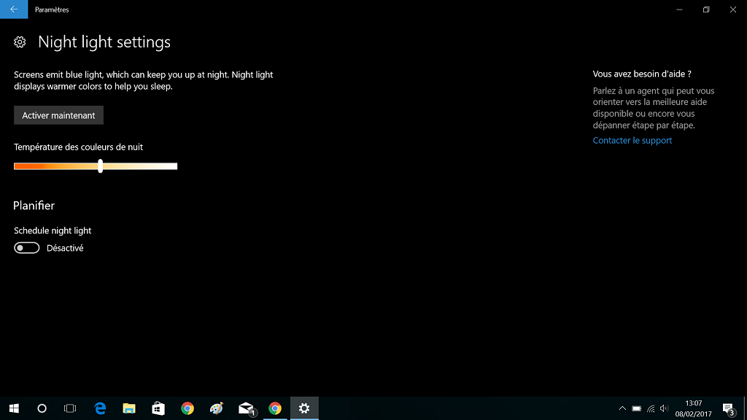Open the Windows Store taskbar icon

coord(158,408)
